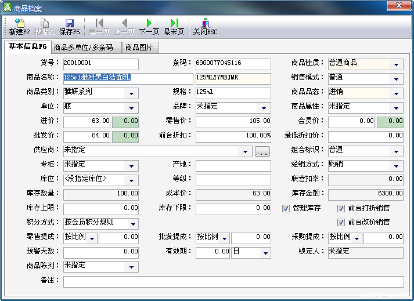Screen dimensions: 414x301
Task: Open the 专柜 dropdown
Action: coord(131,166)
